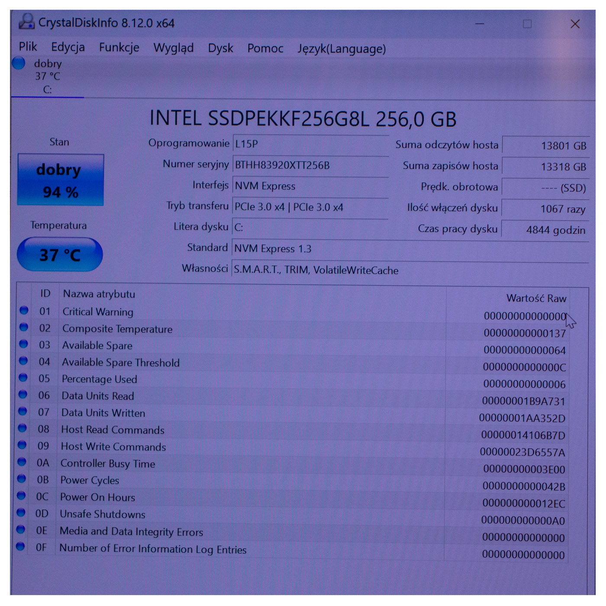Select the C: drive tab with the blue status orb
The image size is (606, 606).
pyautogui.click(x=48, y=77)
